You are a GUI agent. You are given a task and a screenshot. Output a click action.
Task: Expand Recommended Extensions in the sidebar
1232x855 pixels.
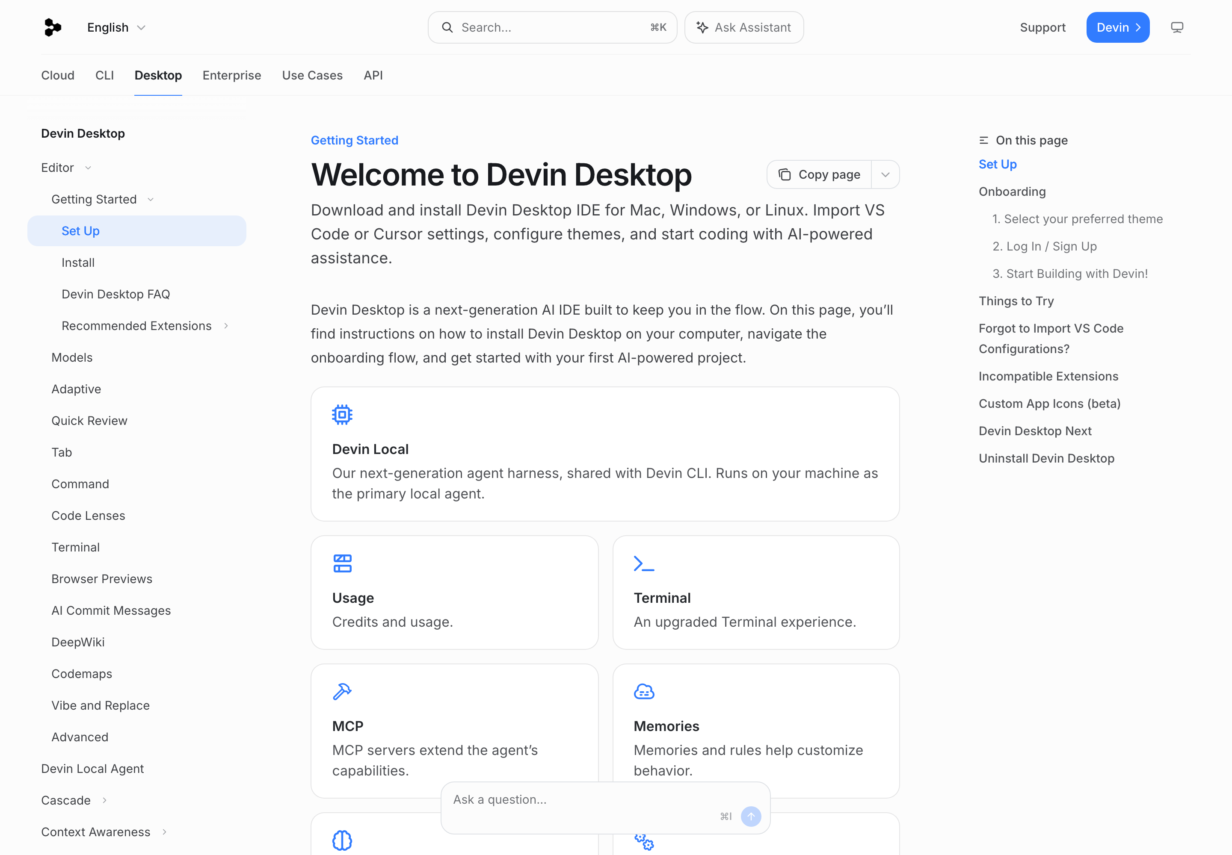click(x=226, y=326)
